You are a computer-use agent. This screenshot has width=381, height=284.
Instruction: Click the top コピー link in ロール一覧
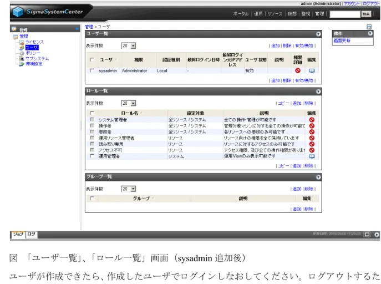point(283,103)
